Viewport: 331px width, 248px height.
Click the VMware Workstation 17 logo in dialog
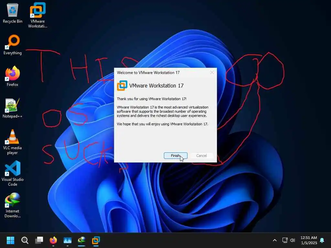point(122,86)
